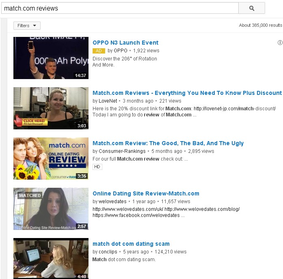The height and width of the screenshot is (279, 283).
Task: Click the '5 years ago' text
Action: pyautogui.click(x=136, y=251)
